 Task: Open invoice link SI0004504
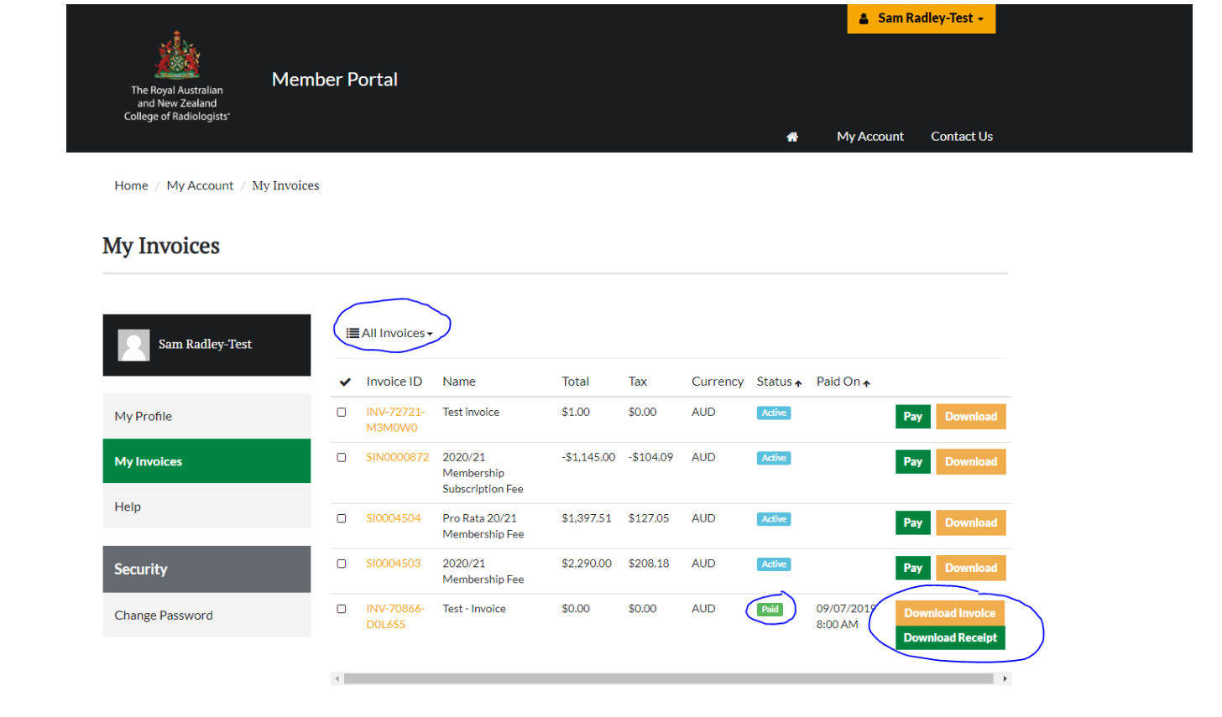[393, 518]
